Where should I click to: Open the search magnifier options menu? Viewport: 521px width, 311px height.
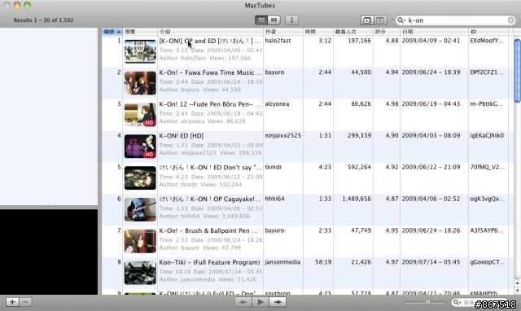click(x=401, y=20)
